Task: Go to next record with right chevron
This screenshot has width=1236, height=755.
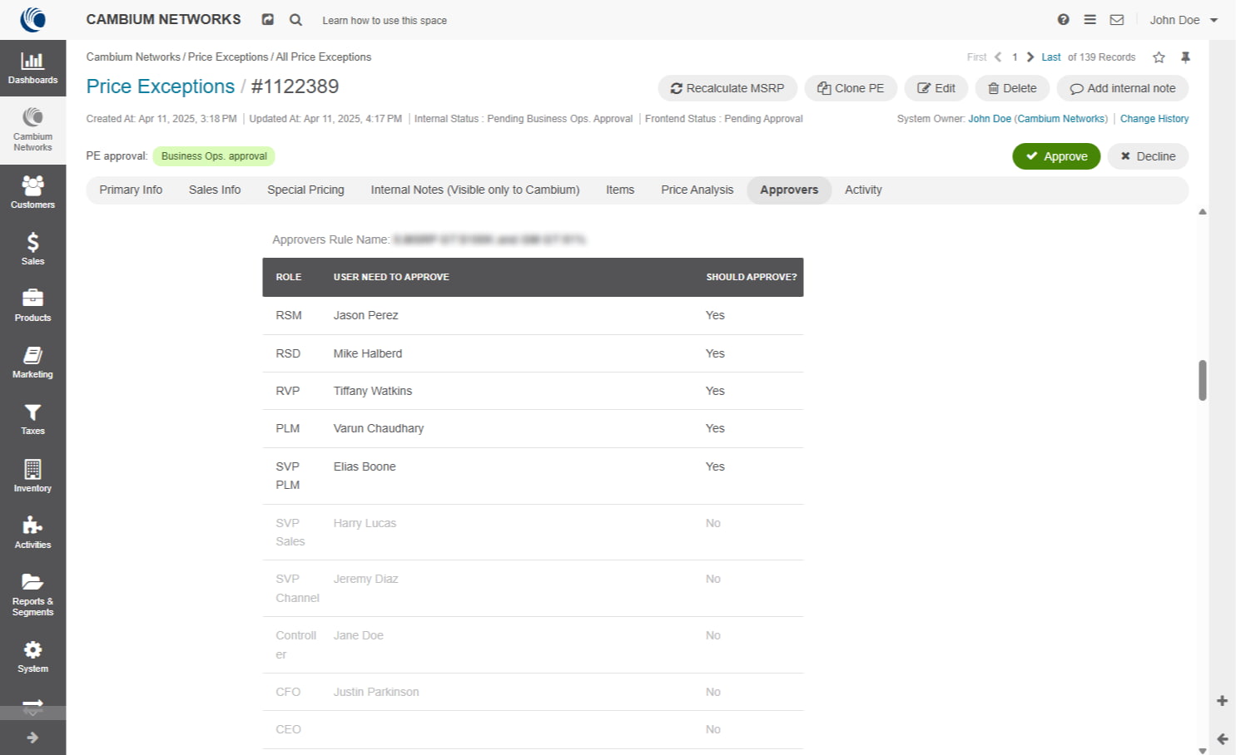Action: 1030,57
